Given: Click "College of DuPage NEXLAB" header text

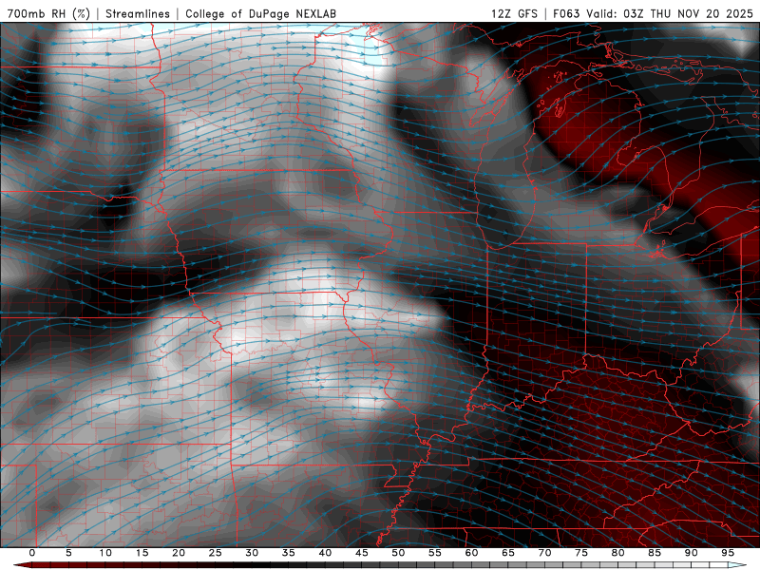Looking at the screenshot, I should tap(260, 13).
